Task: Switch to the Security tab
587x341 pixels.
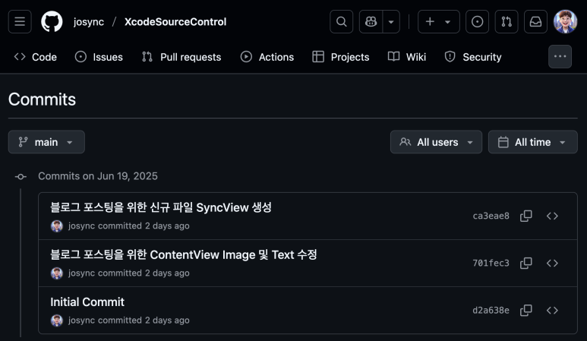Action: click(473, 57)
